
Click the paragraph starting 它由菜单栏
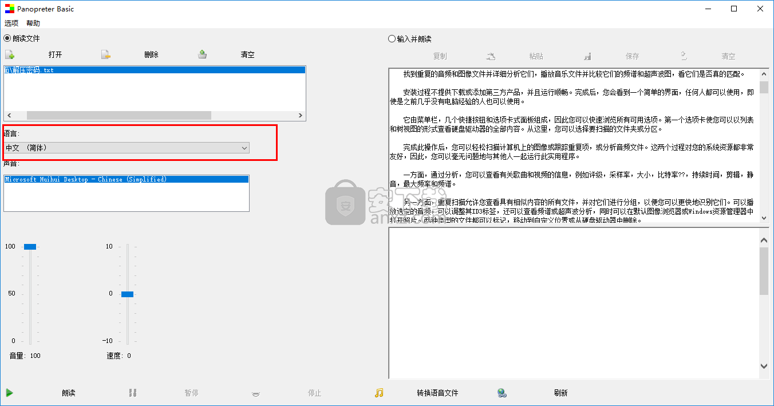coord(572,124)
